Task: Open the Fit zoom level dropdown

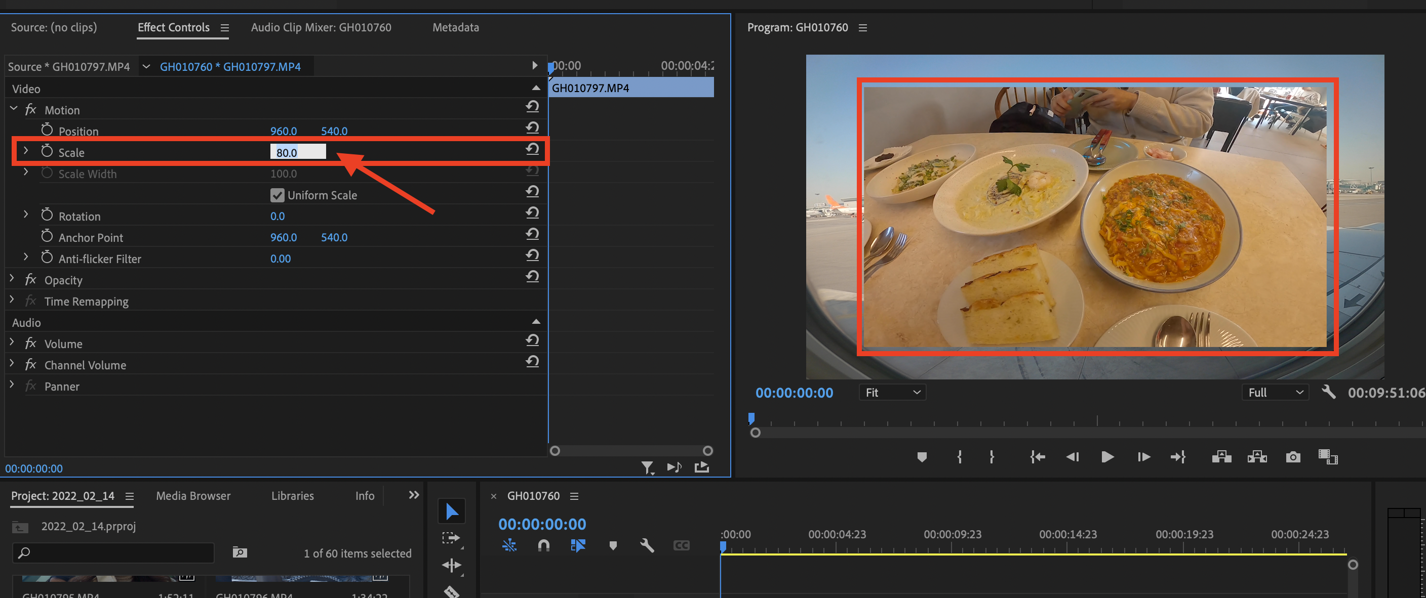Action: point(892,392)
